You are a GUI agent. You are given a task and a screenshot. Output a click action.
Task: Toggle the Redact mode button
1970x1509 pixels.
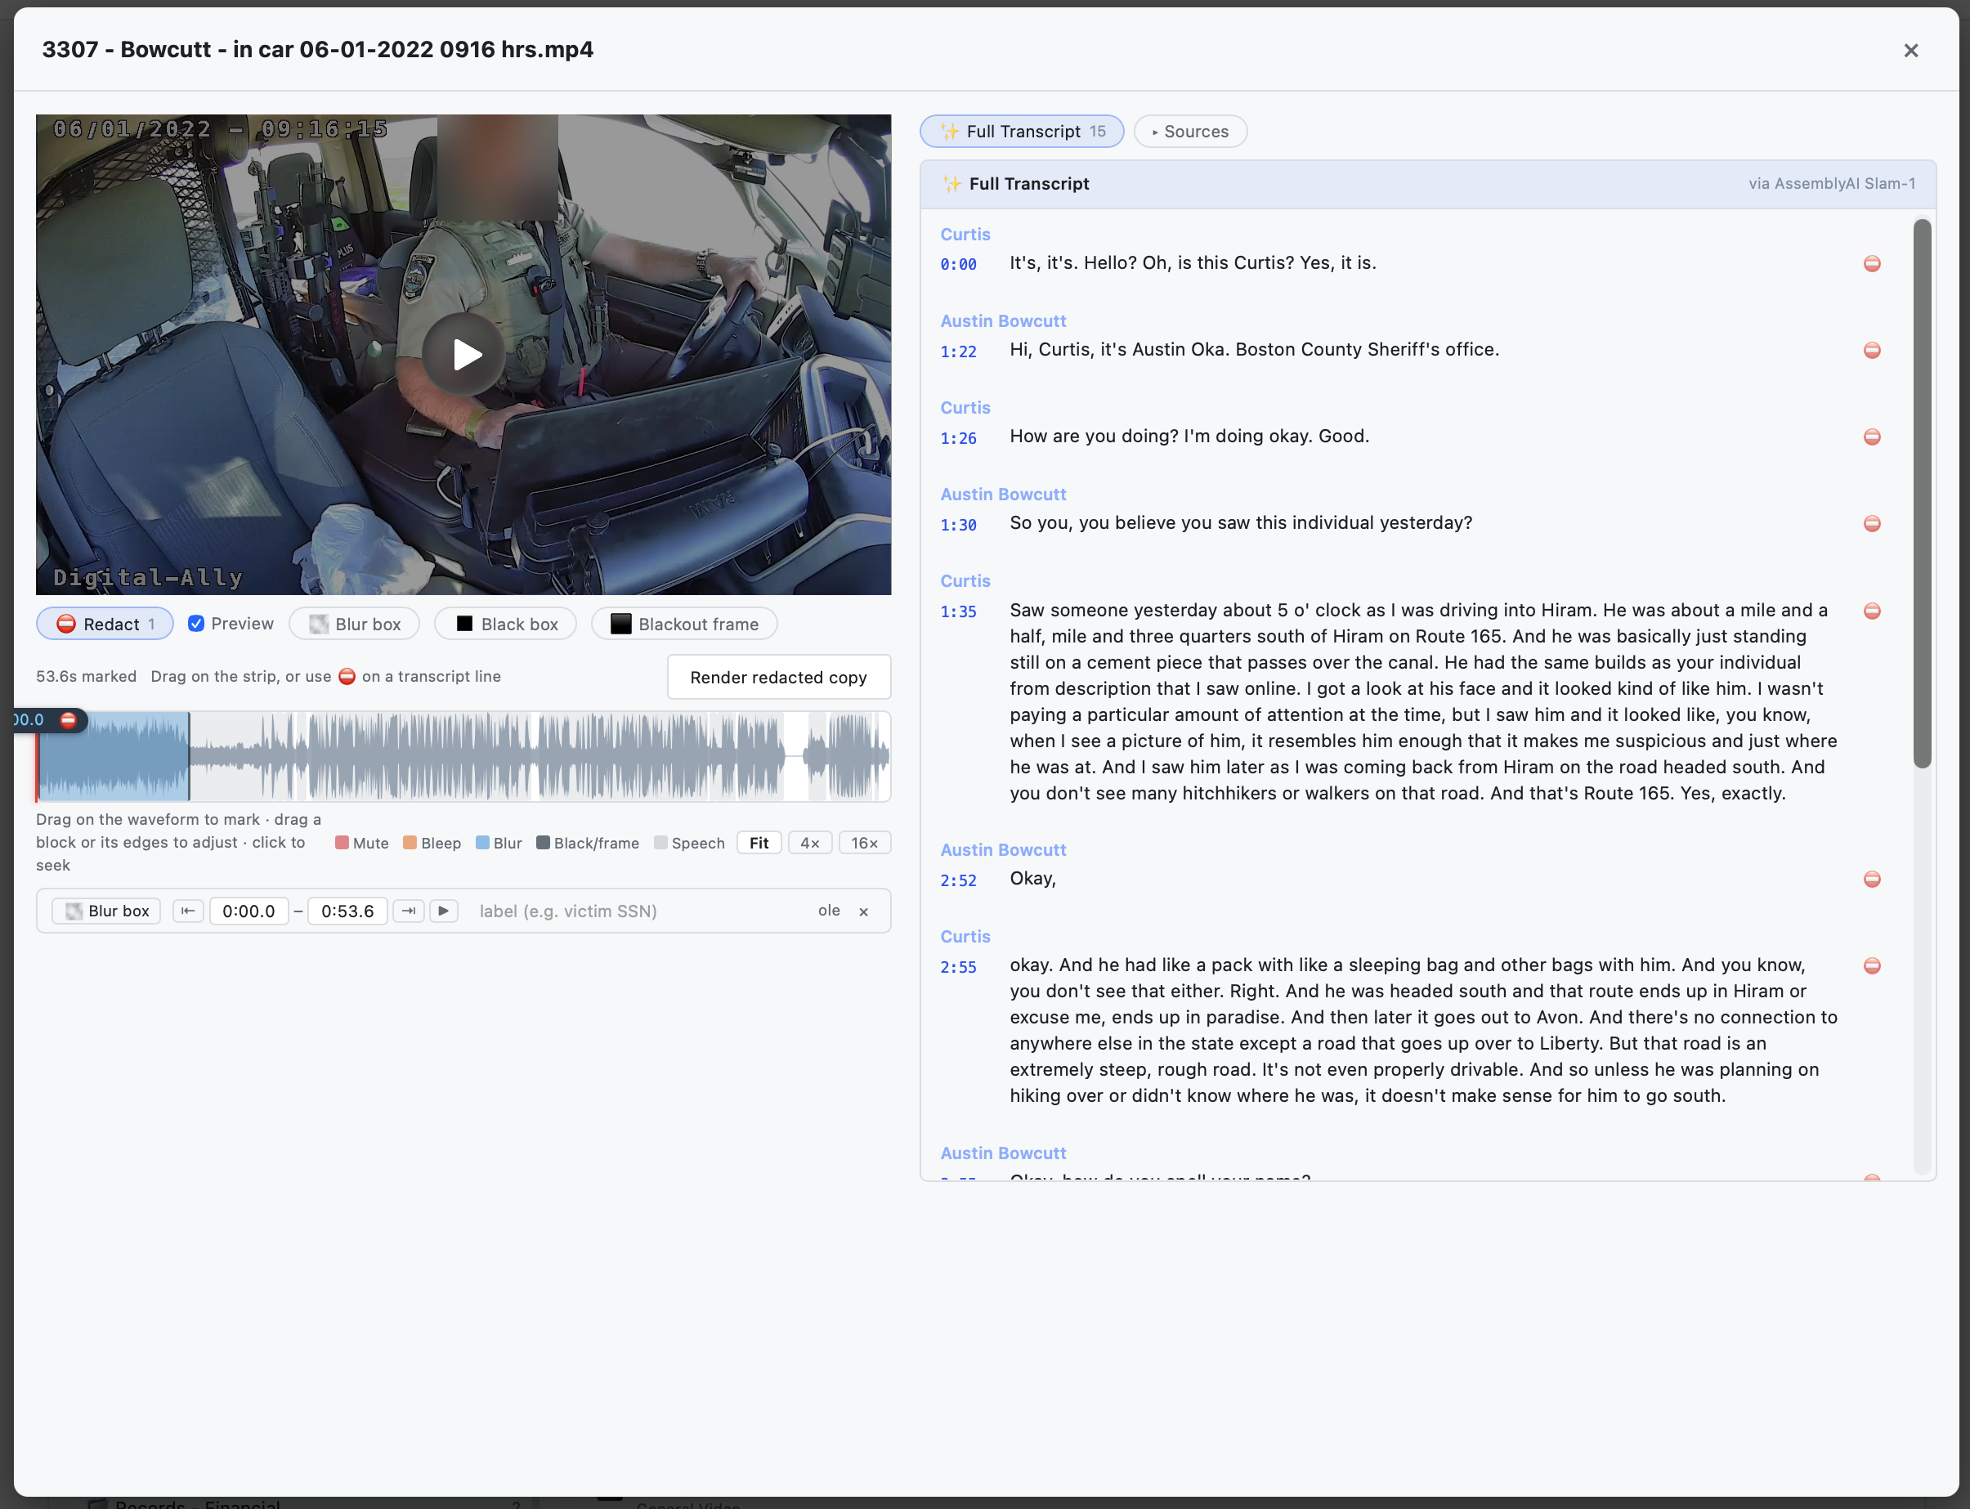[x=105, y=625]
